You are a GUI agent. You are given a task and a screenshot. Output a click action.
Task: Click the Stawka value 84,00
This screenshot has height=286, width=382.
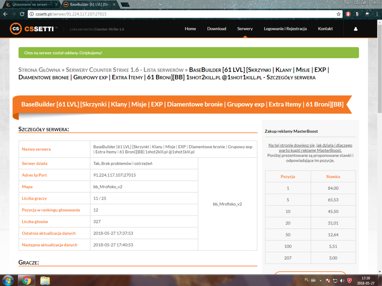[333, 188]
